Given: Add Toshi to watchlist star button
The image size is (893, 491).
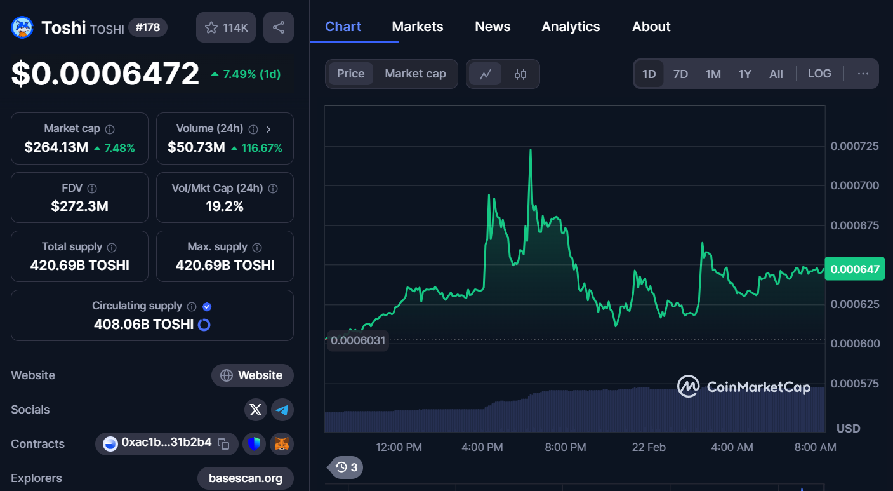Looking at the screenshot, I should 227,27.
